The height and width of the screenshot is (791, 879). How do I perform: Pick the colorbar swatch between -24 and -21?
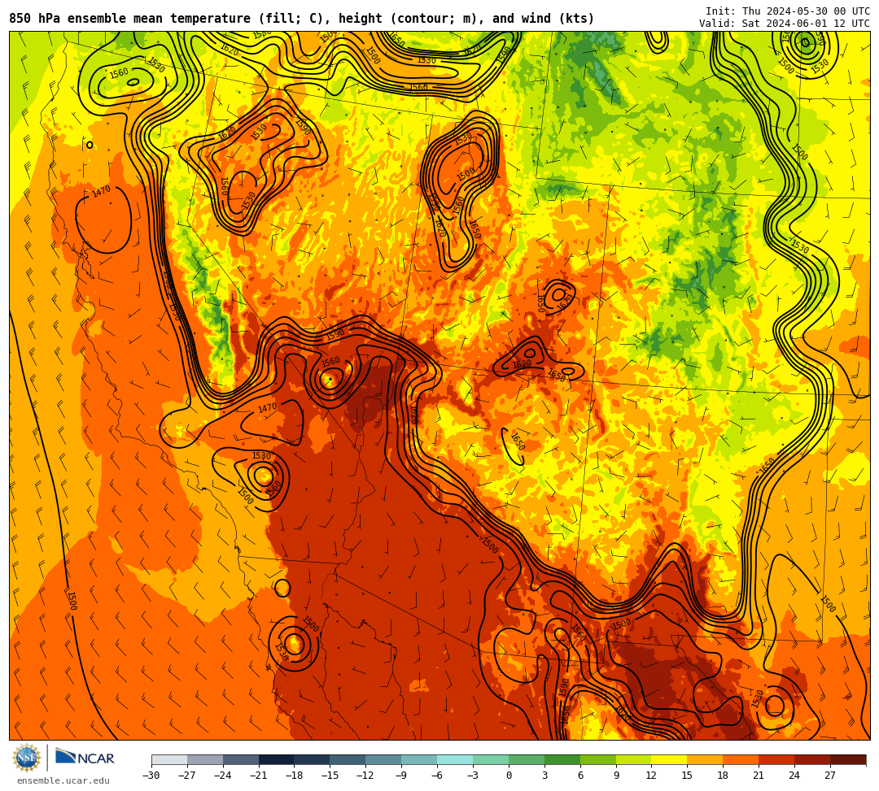coord(241,759)
